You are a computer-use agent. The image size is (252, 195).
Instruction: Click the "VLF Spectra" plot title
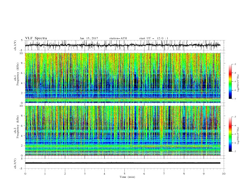pyautogui.click(x=36, y=38)
